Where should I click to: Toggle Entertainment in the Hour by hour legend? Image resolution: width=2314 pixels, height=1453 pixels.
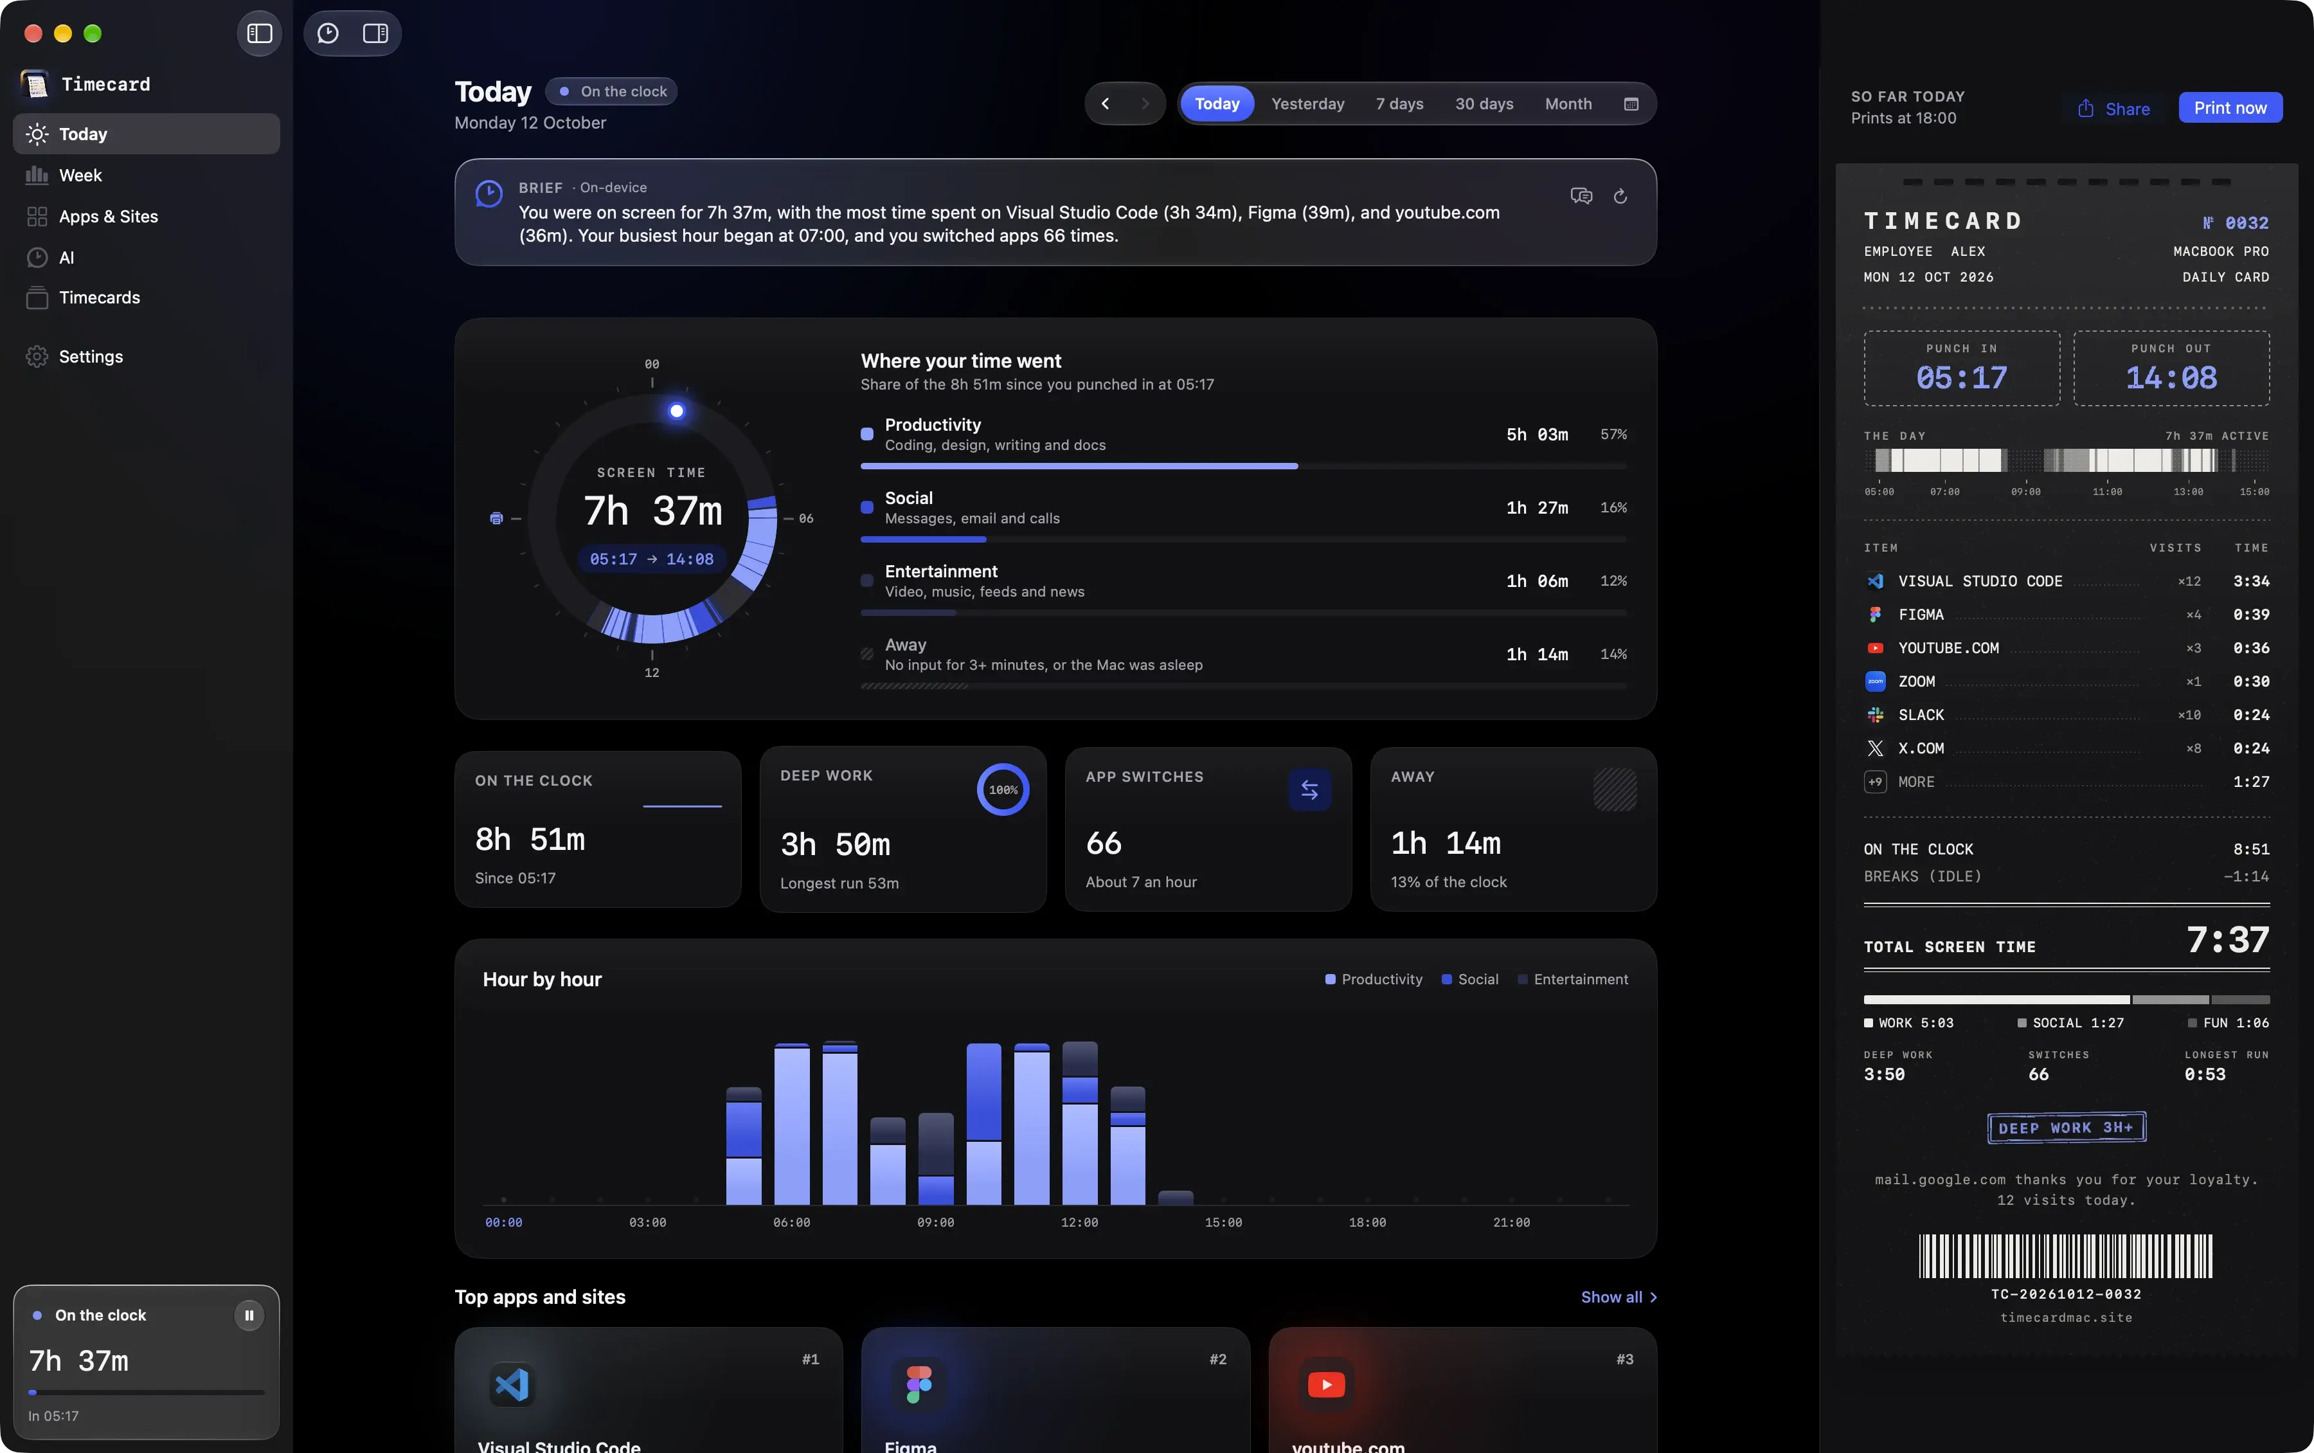[1572, 979]
